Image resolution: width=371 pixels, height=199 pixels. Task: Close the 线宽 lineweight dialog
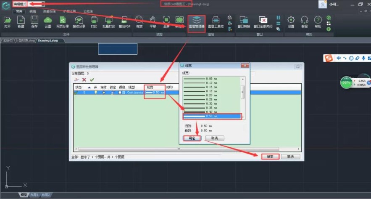tap(245, 65)
